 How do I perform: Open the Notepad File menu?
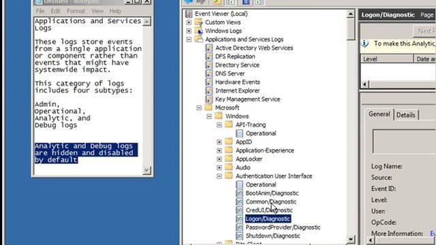click(40, 11)
